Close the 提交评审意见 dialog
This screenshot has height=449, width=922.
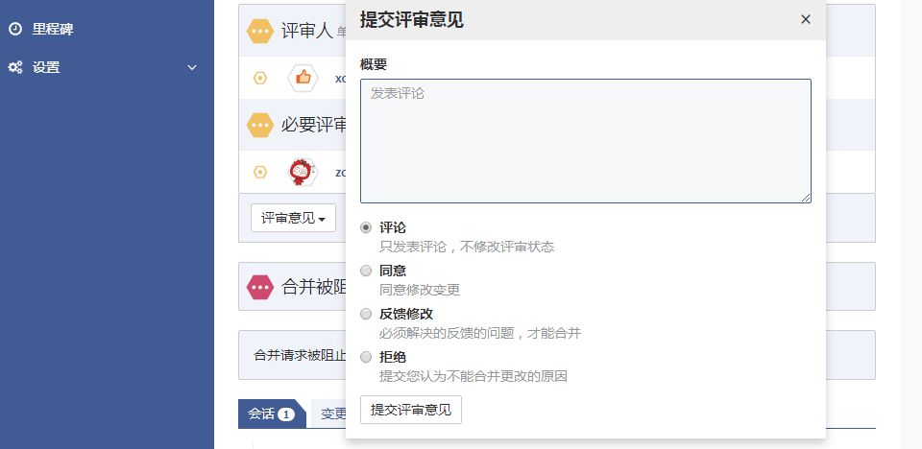pyautogui.click(x=806, y=19)
